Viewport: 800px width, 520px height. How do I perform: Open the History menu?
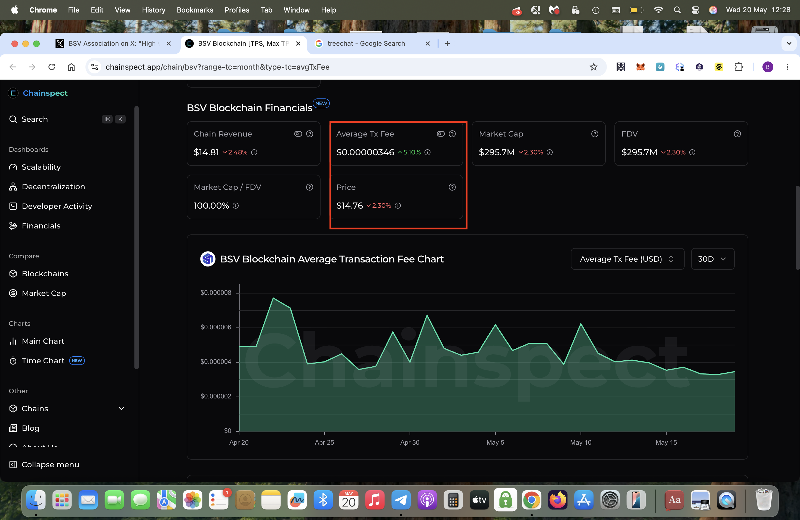point(154,10)
